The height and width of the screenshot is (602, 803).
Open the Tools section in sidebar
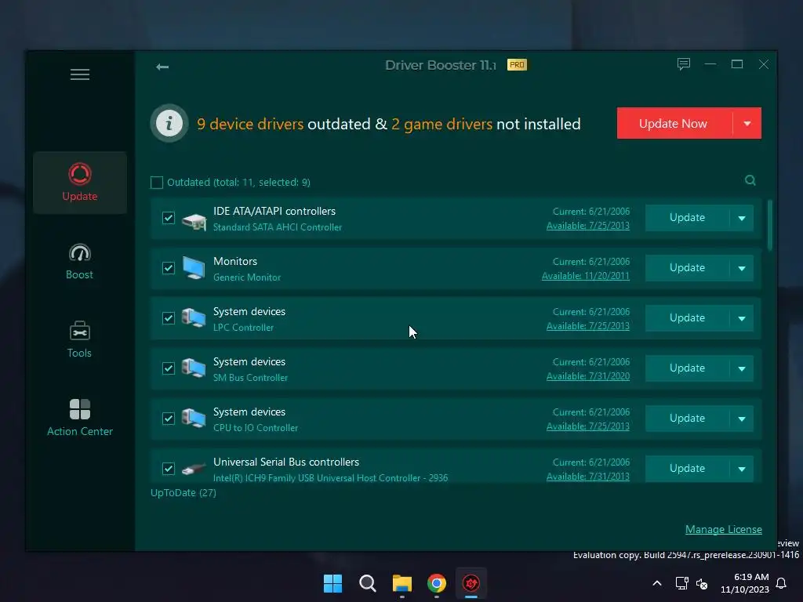(x=80, y=339)
